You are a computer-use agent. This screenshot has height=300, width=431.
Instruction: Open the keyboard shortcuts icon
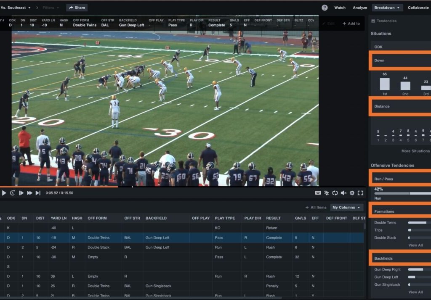point(318,193)
